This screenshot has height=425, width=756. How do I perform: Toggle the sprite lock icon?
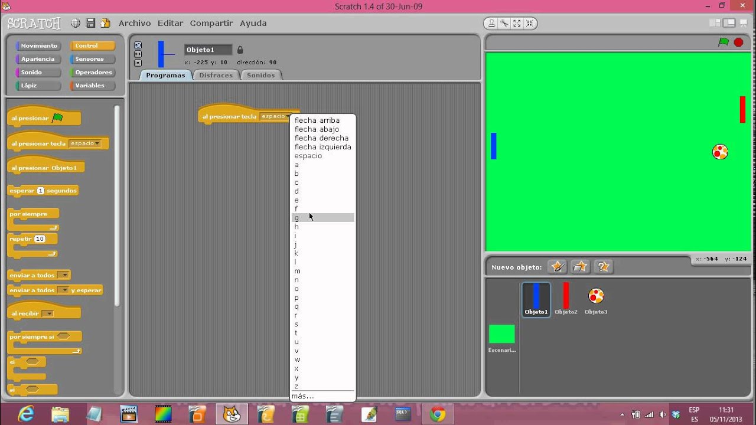[x=240, y=50]
